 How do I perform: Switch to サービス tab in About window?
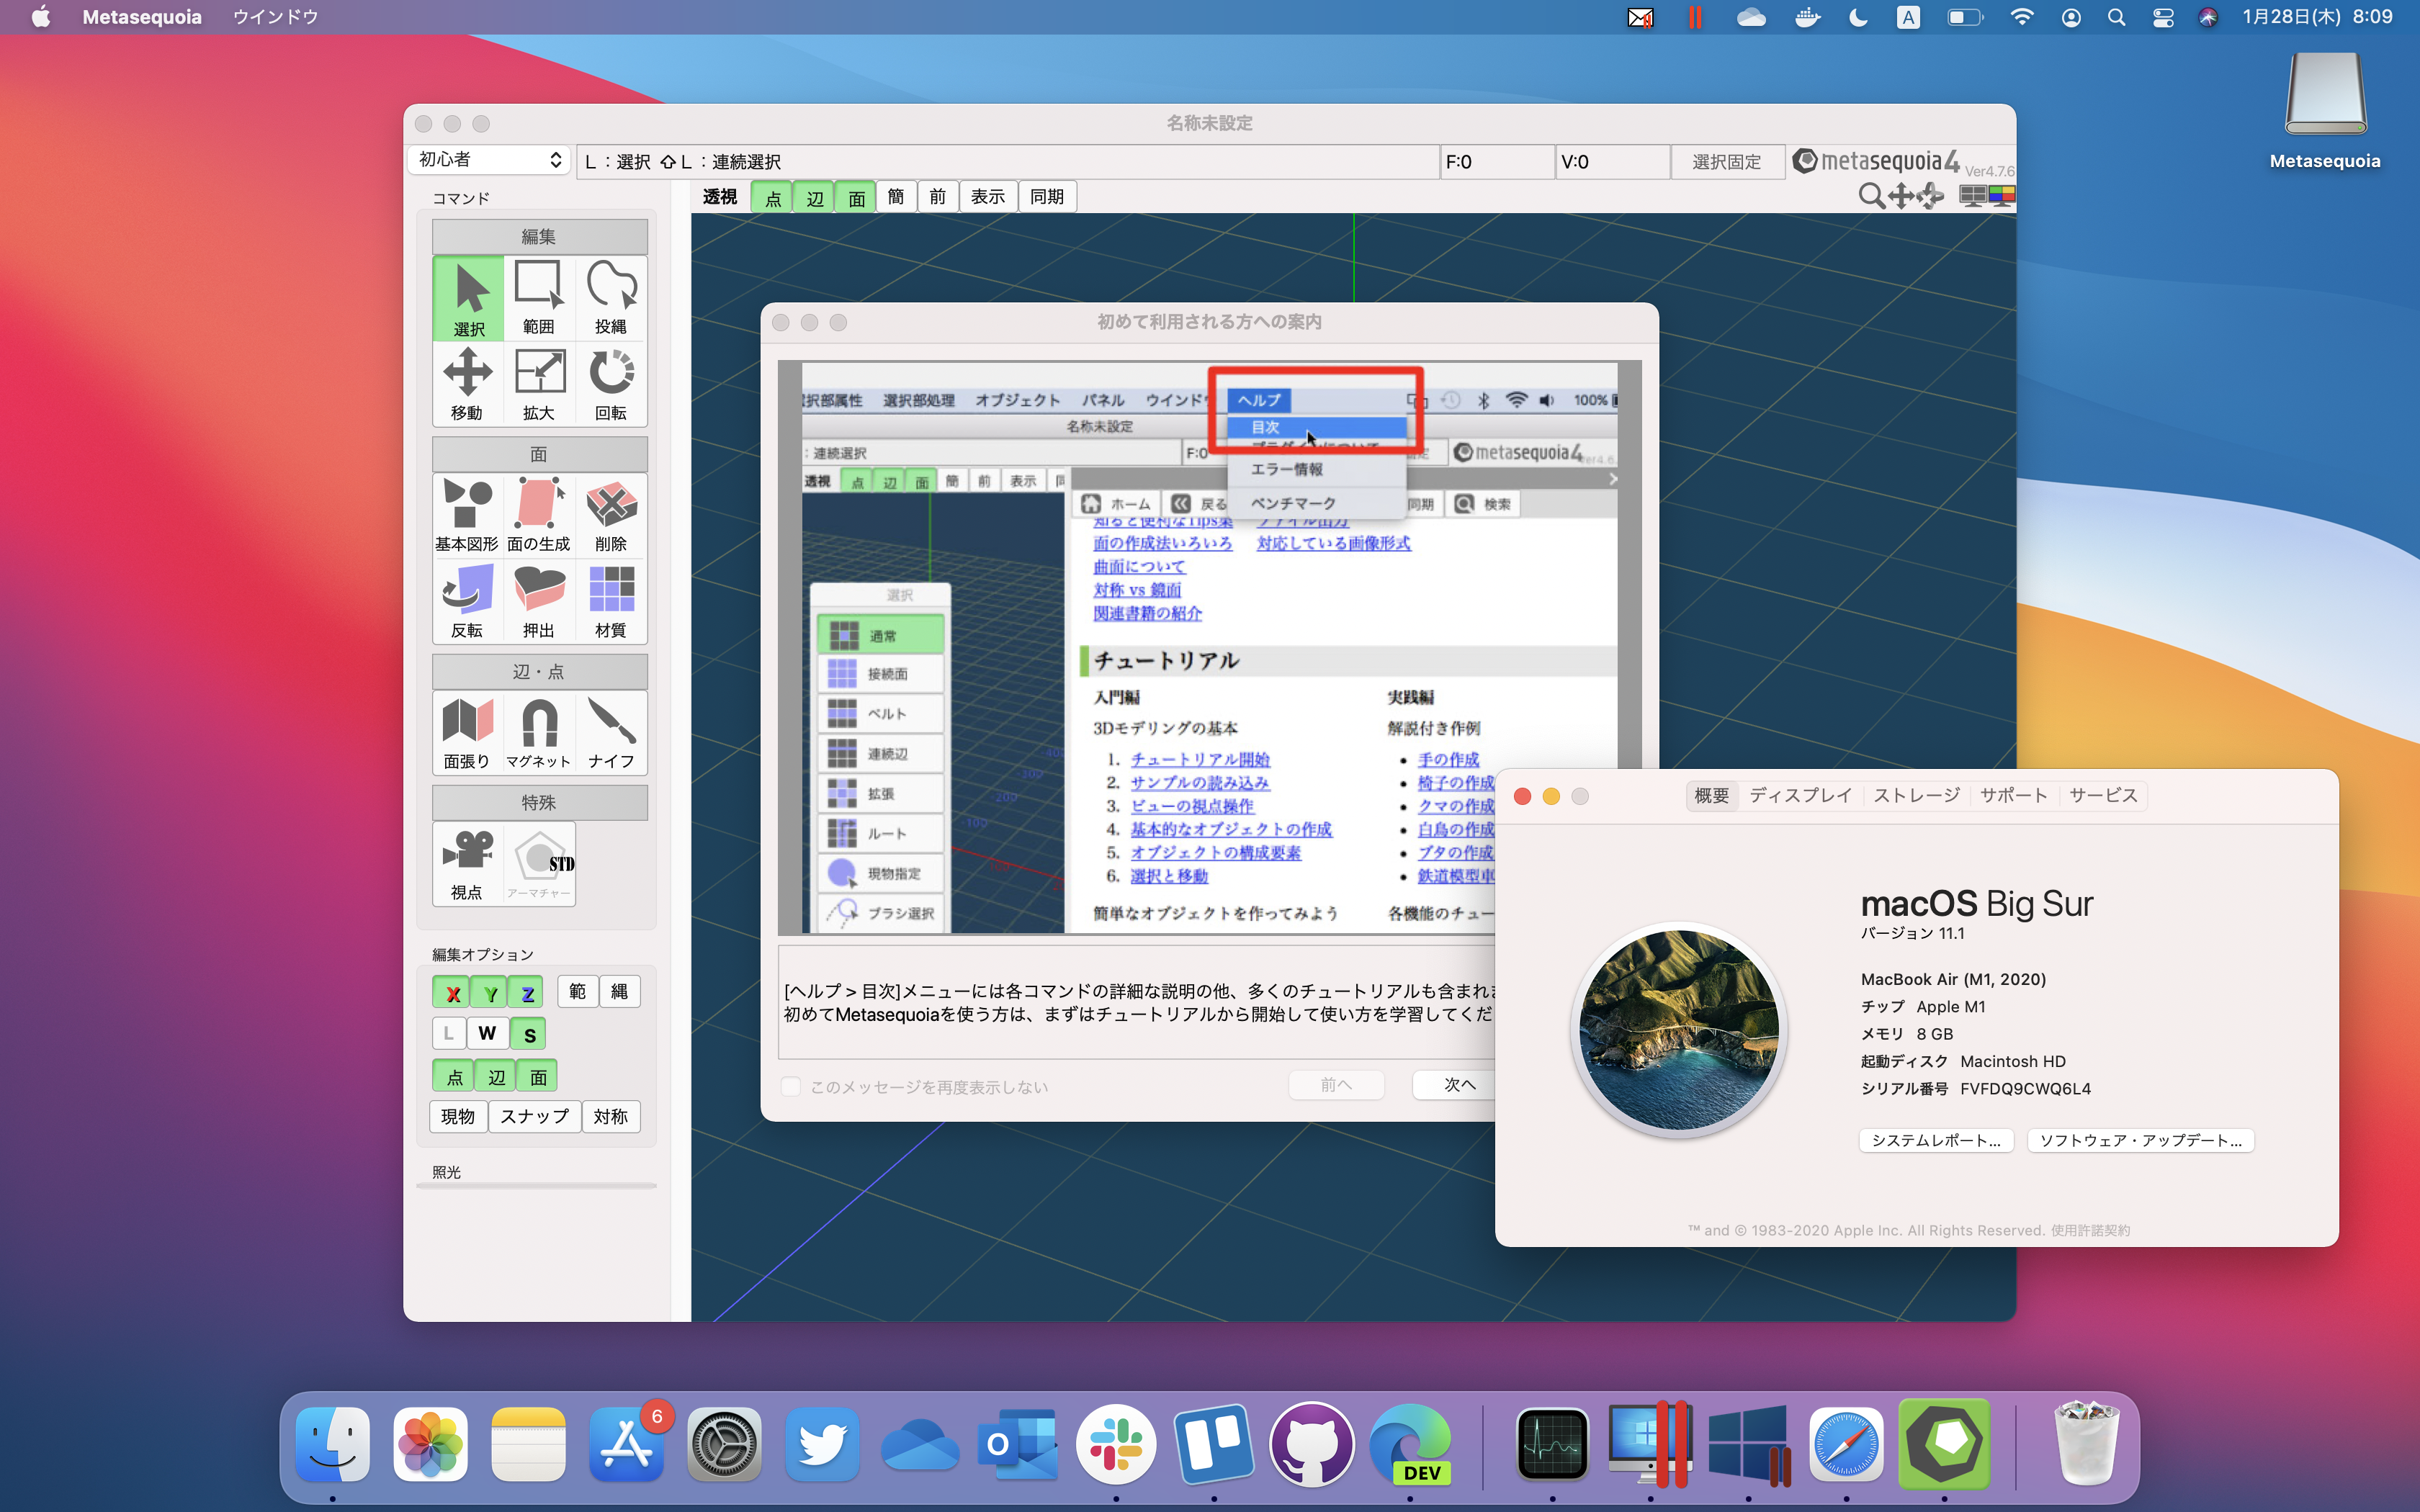pyautogui.click(x=2103, y=796)
